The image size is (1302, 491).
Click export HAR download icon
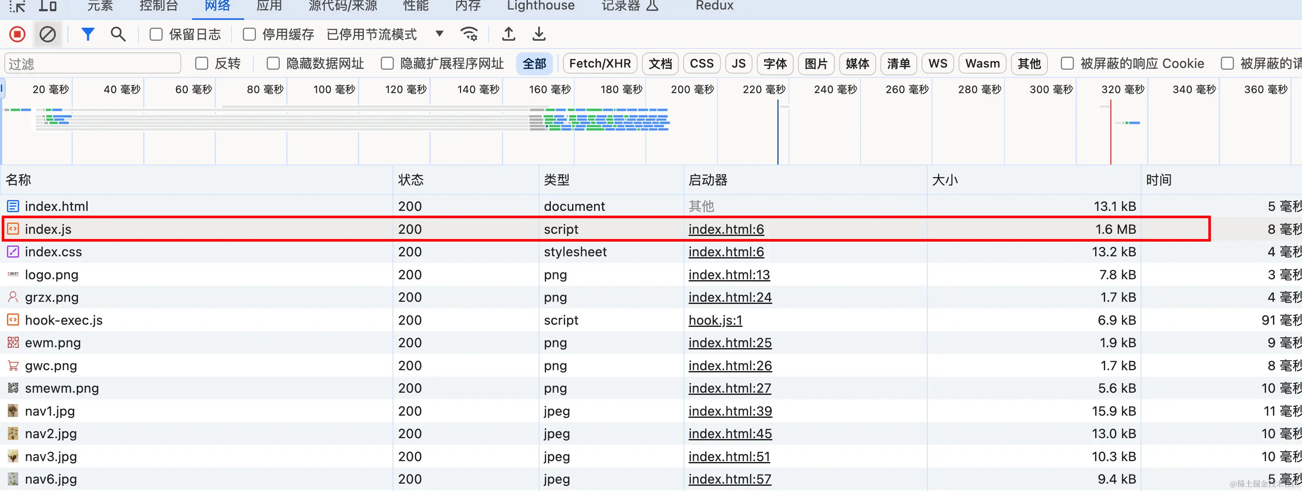(539, 34)
